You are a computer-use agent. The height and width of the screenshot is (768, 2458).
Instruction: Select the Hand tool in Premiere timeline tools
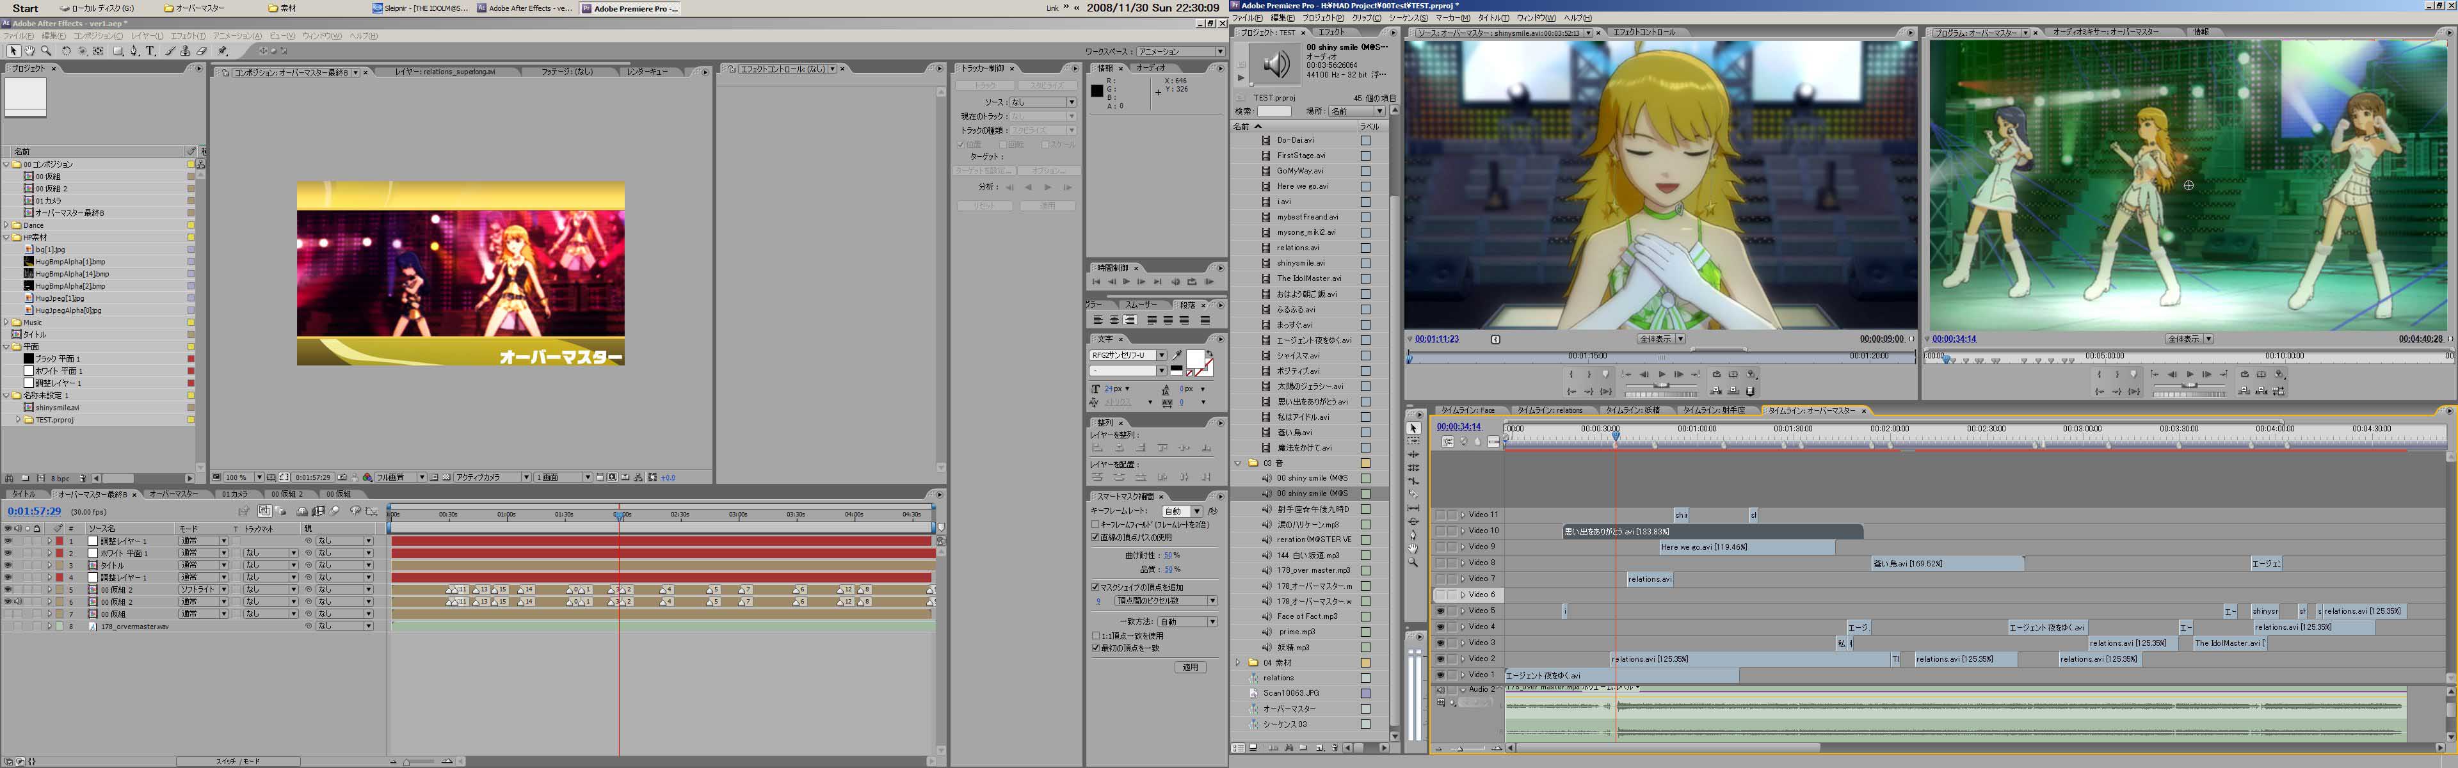pos(1413,548)
